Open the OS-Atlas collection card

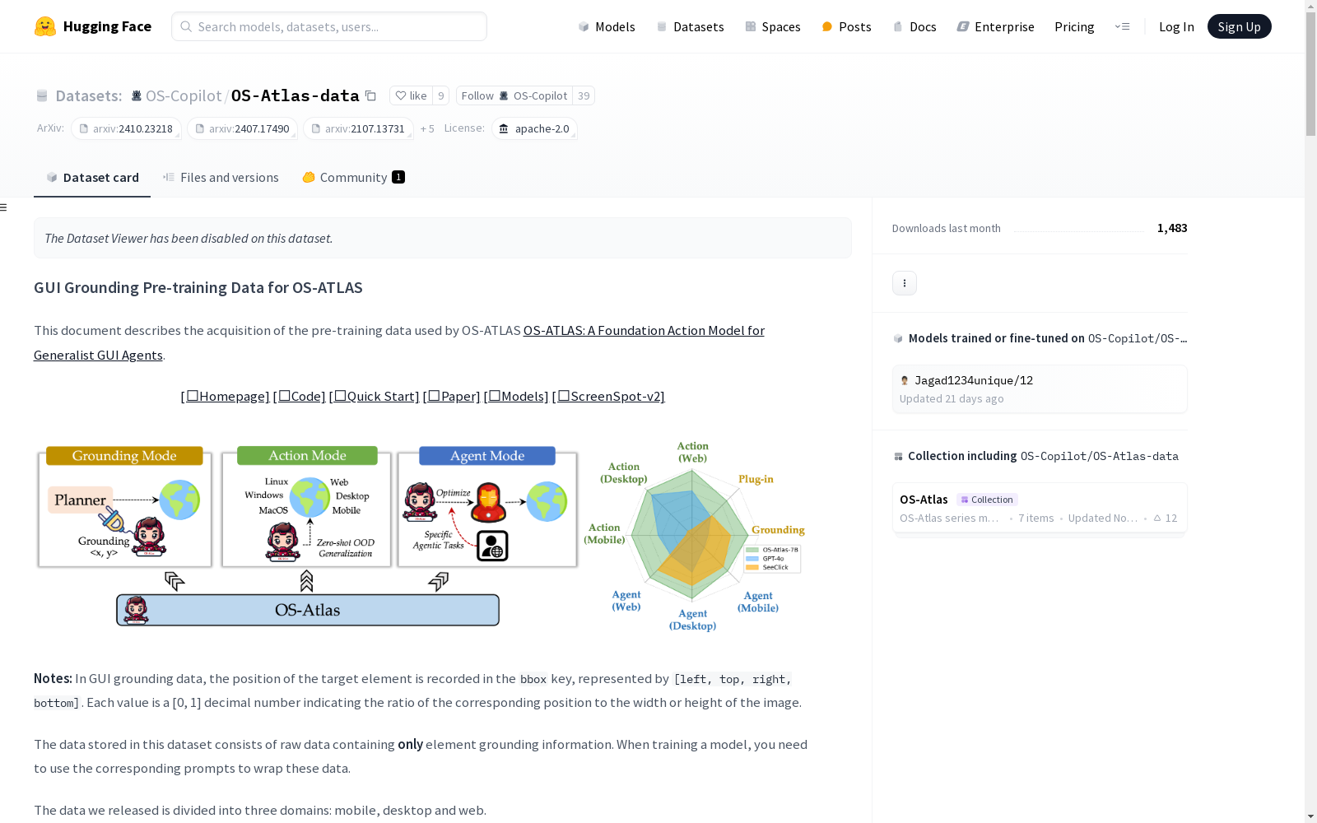click(x=1040, y=509)
